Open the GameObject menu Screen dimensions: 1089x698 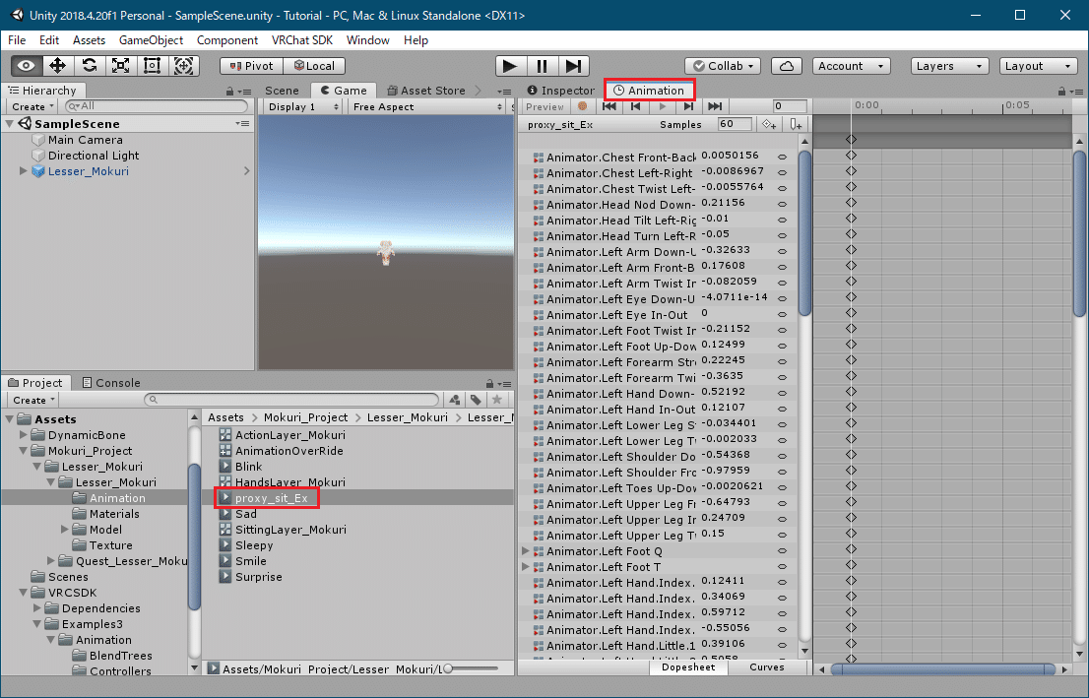click(x=151, y=40)
